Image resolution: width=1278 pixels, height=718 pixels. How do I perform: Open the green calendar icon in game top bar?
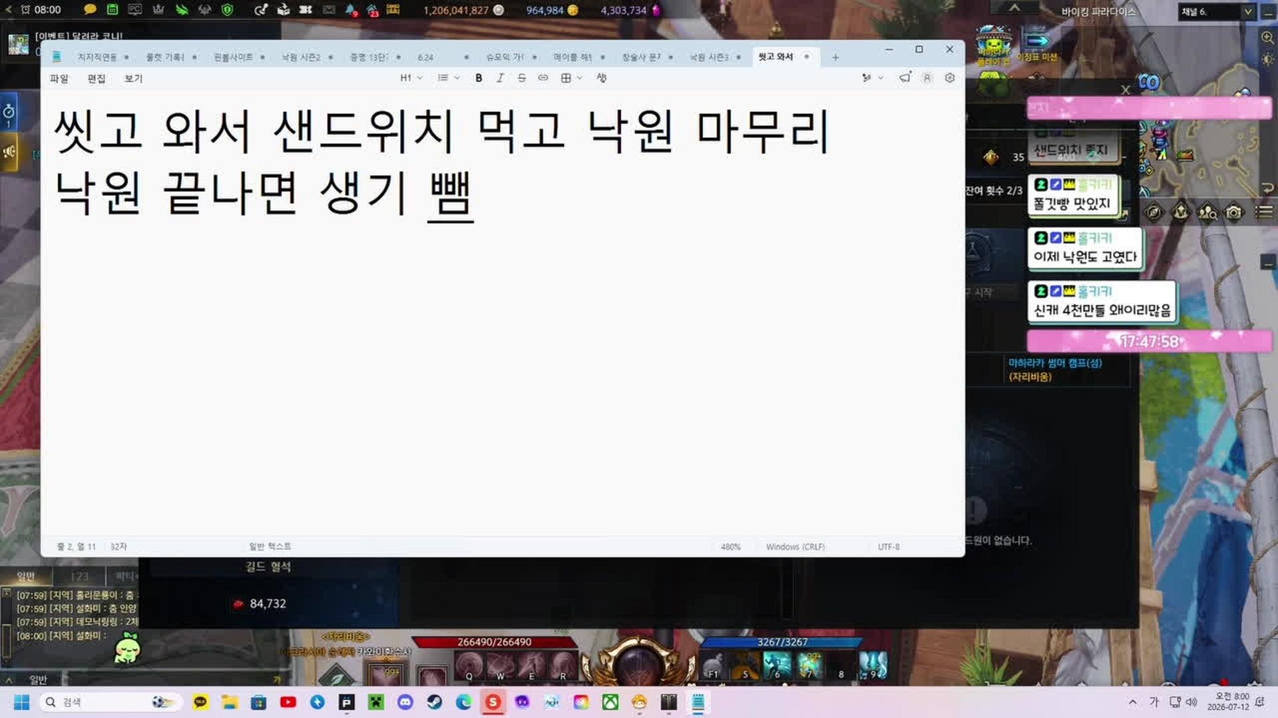(112, 9)
